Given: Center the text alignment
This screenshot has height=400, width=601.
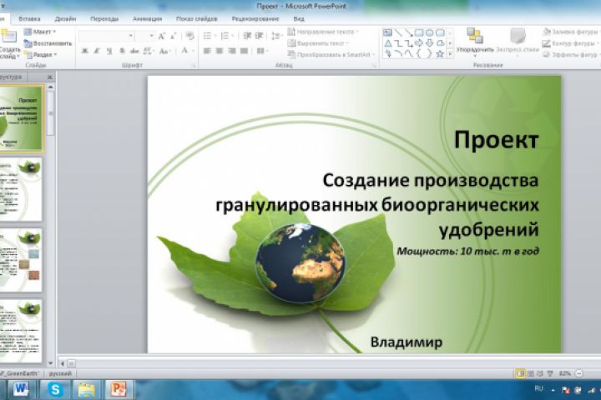Looking at the screenshot, I should (220, 51).
